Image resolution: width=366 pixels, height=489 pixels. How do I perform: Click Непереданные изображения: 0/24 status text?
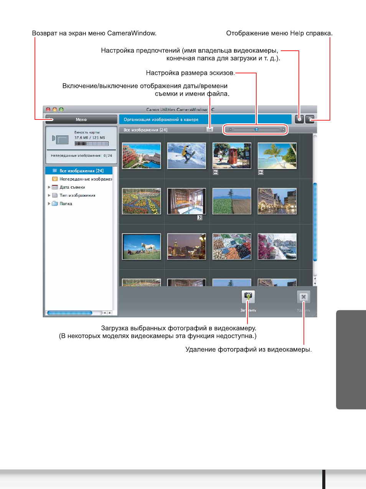point(81,156)
